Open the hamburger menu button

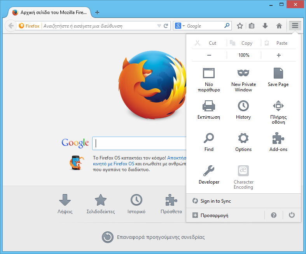click(x=295, y=26)
